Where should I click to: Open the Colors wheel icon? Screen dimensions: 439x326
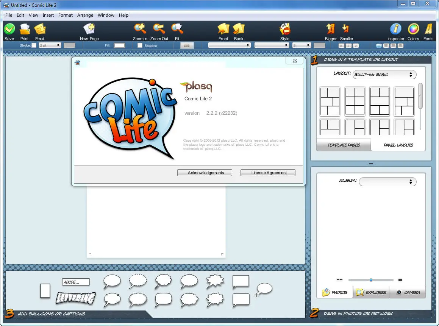pyautogui.click(x=413, y=29)
